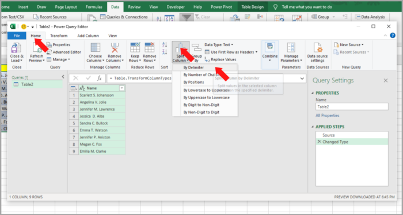
Task: Click the table icon in grid corner
Action: coord(73,88)
